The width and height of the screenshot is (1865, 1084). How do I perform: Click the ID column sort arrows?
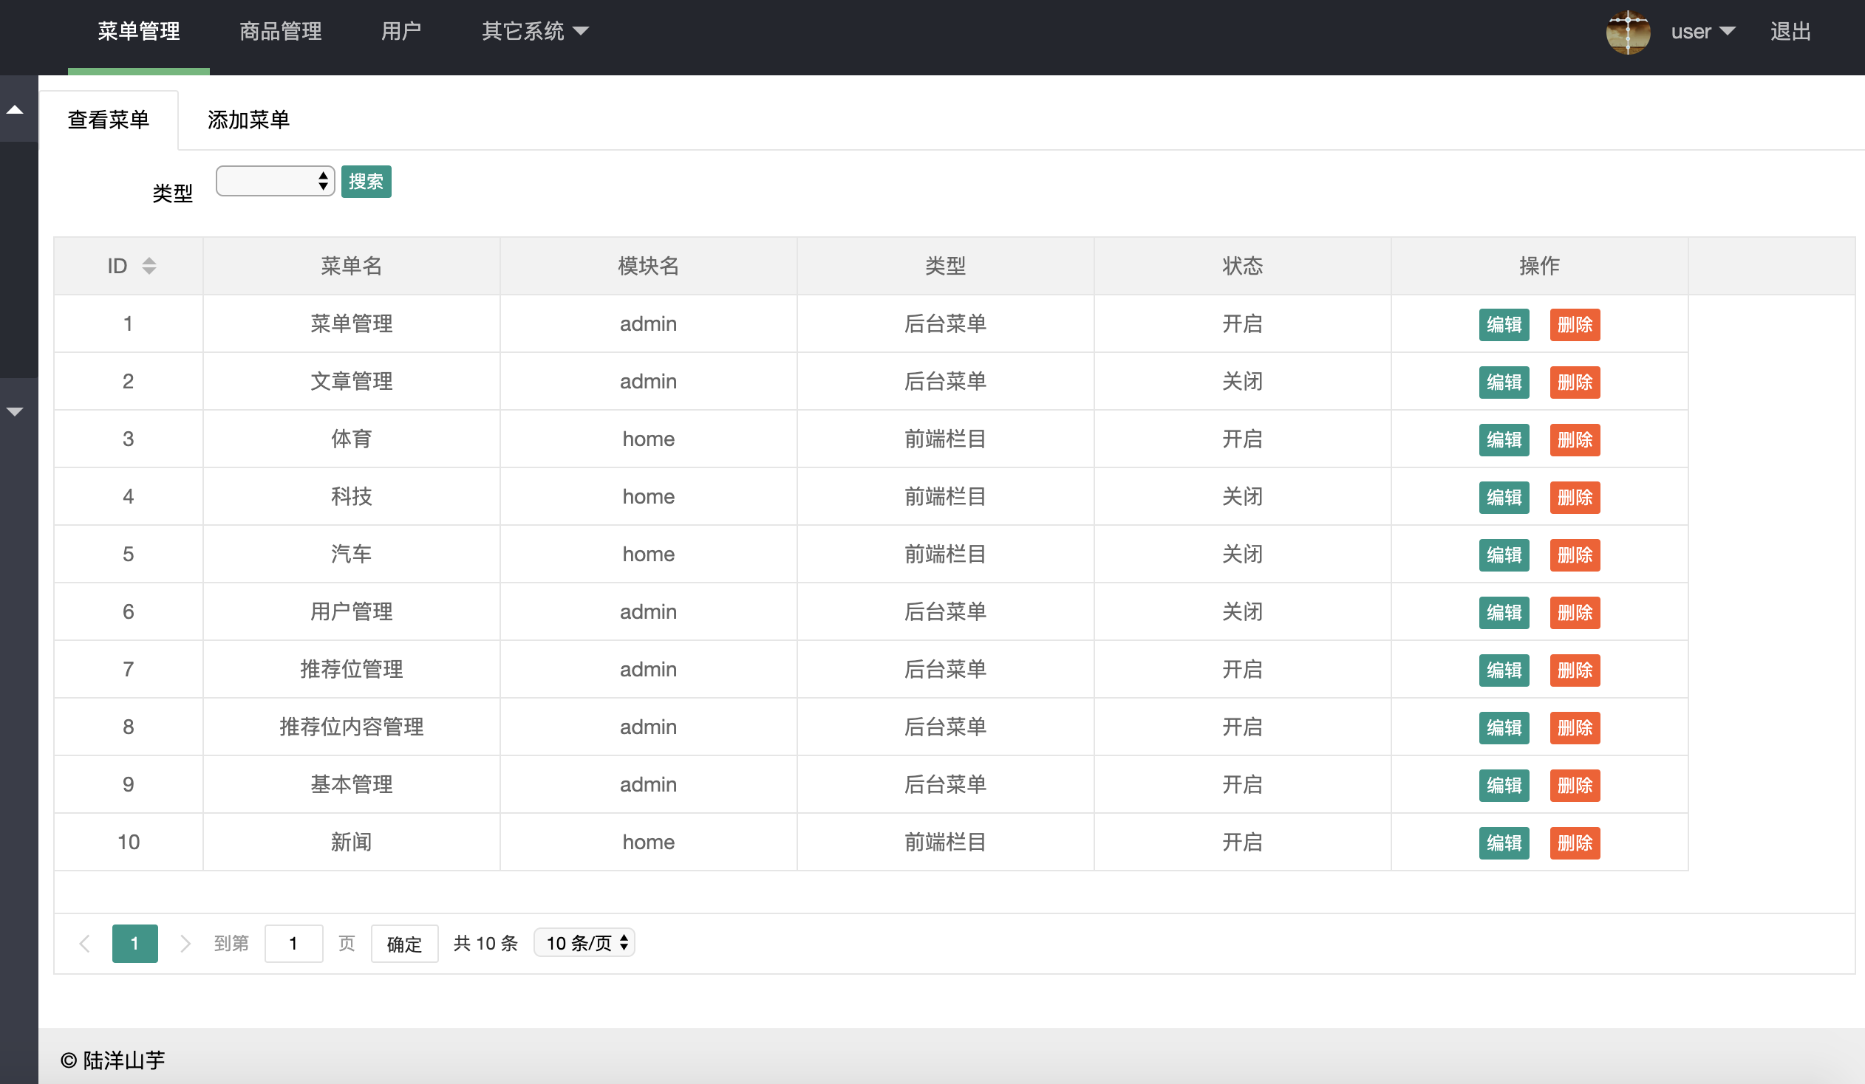149,266
